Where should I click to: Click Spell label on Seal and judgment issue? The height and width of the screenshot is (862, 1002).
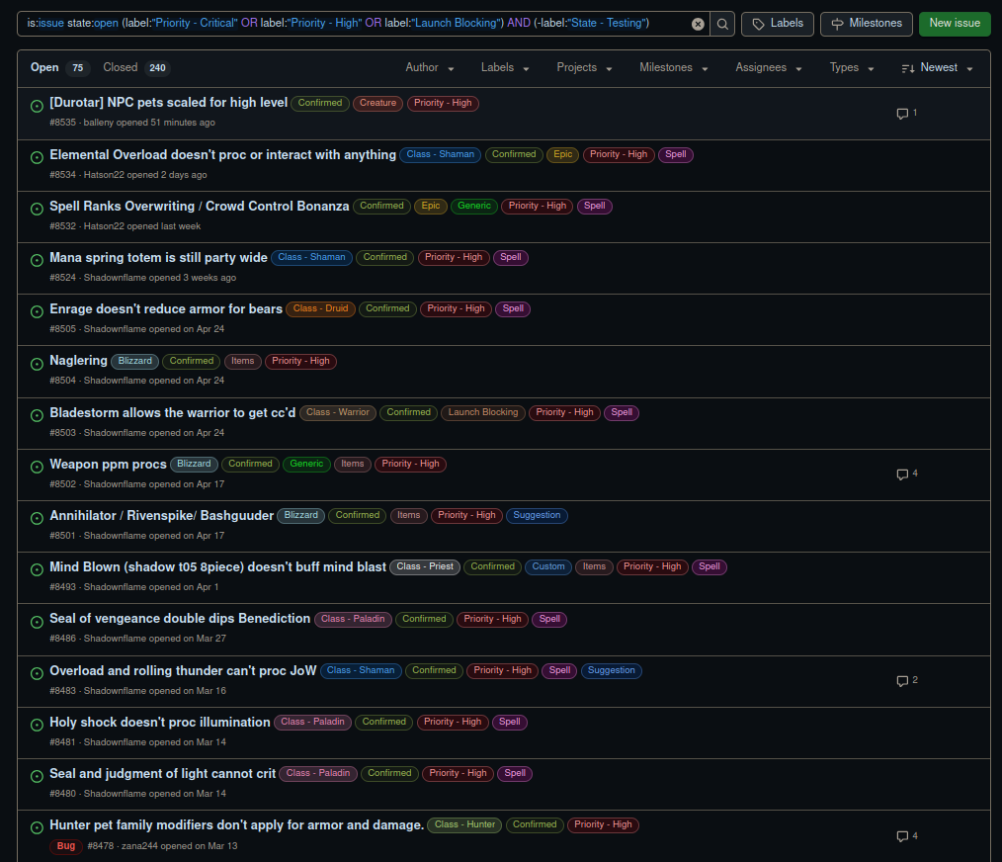click(x=515, y=774)
